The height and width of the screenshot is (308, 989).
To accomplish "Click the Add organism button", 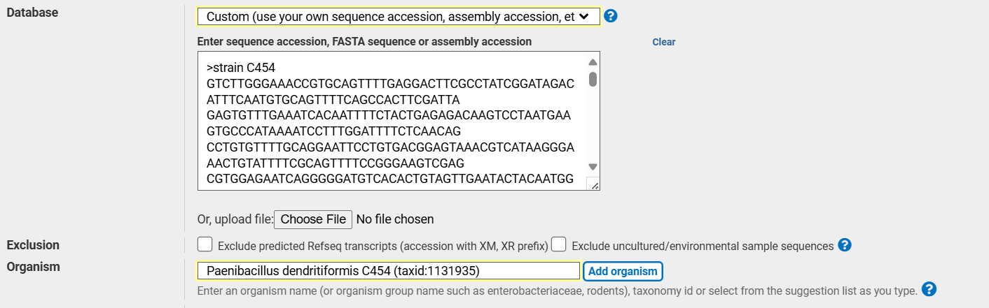I will 623,271.
